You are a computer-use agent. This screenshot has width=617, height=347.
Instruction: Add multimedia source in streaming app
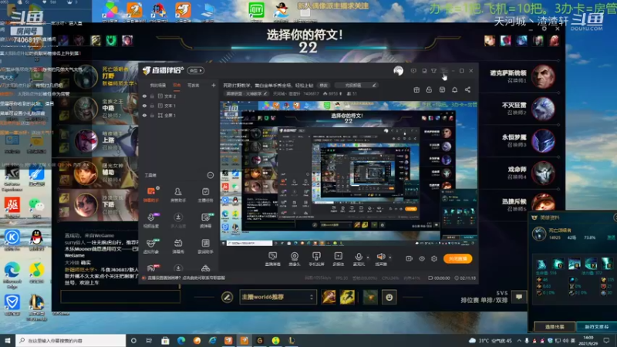tap(338, 259)
